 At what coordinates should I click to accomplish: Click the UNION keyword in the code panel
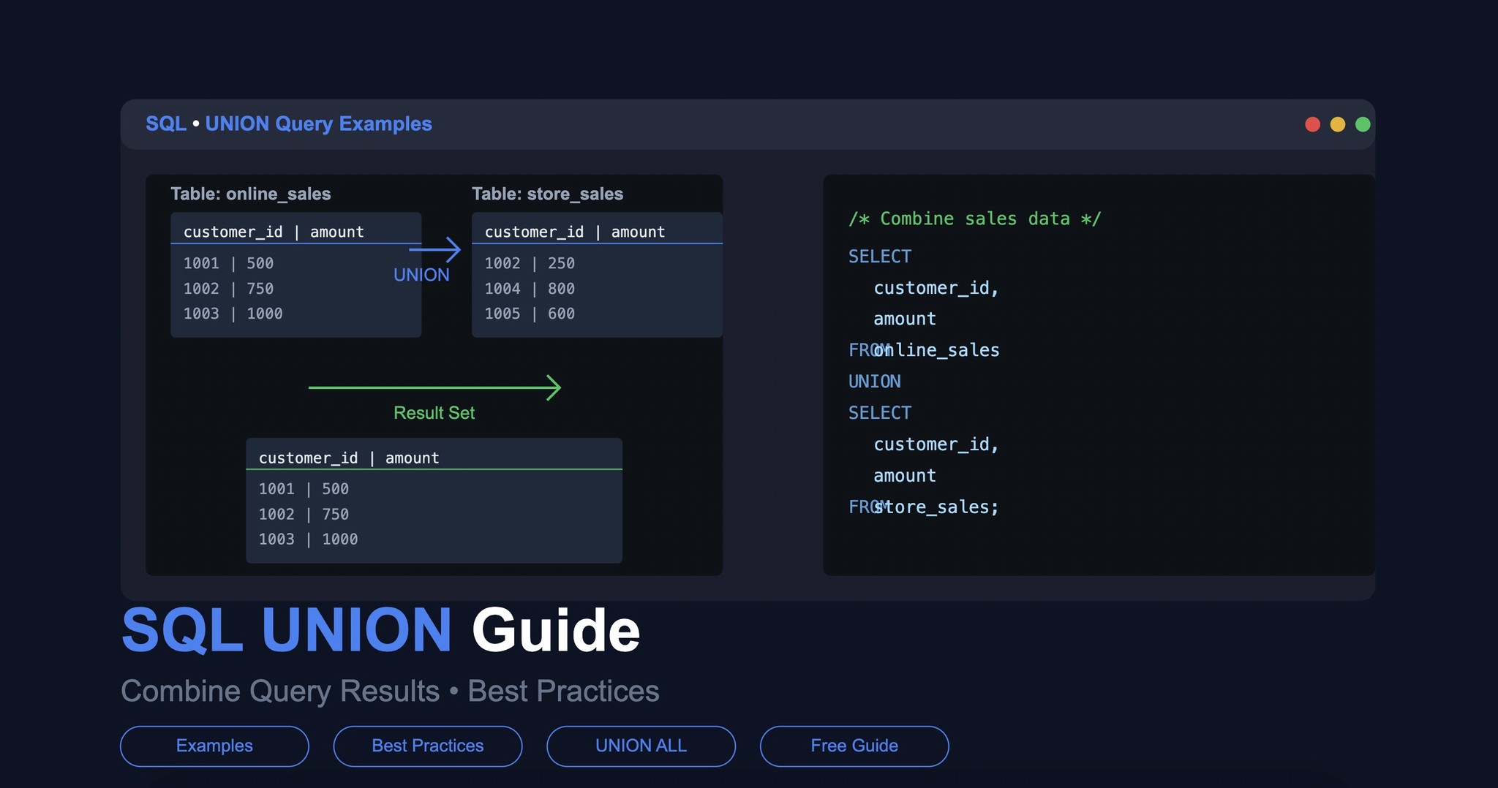pos(875,381)
